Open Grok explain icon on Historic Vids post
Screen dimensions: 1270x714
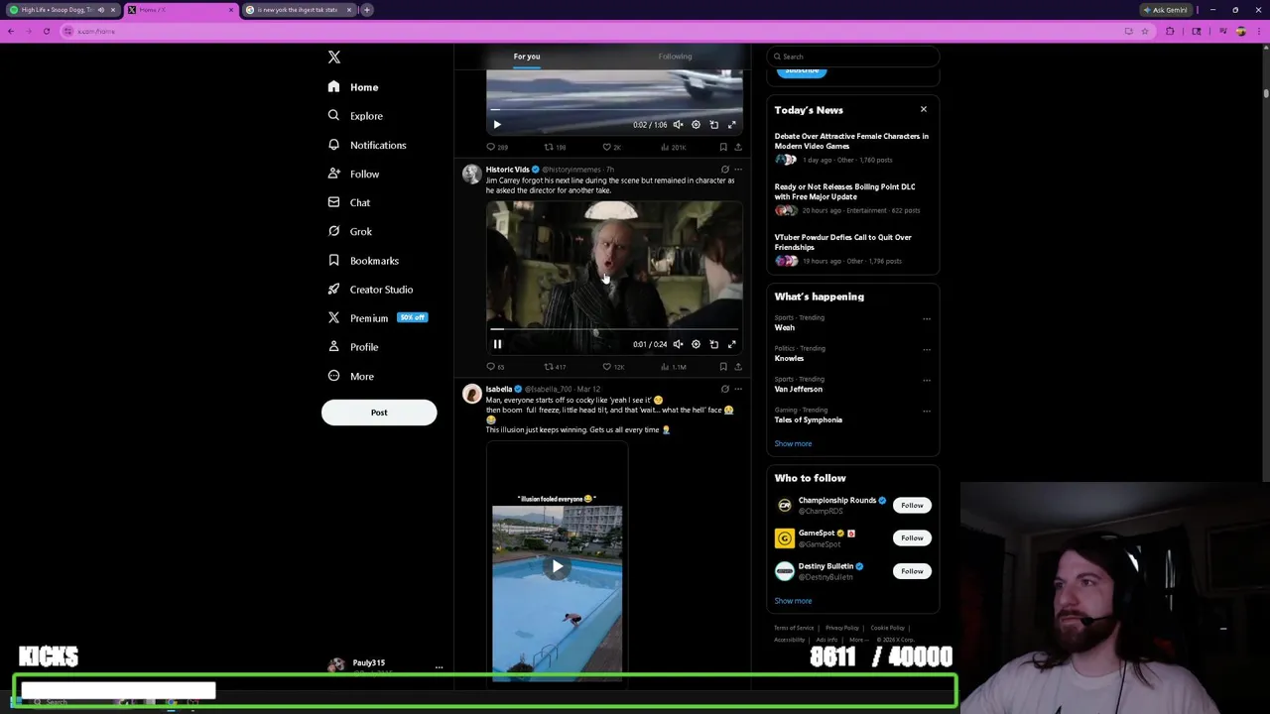pos(724,170)
